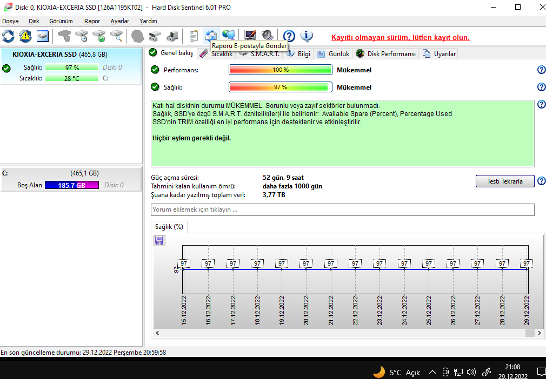546x379 pixels.
Task: Select KIOXIA-EXCERIA SSD disk in left panel
Action: (x=71, y=66)
